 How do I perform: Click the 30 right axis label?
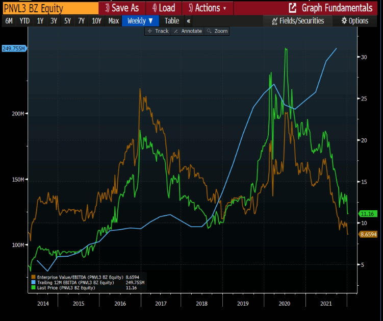click(x=364, y=57)
